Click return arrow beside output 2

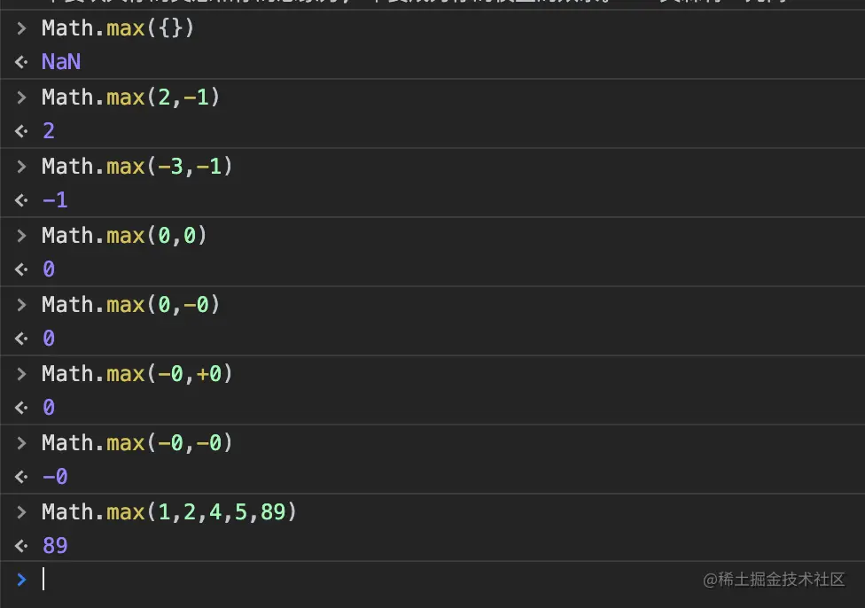coord(21,131)
